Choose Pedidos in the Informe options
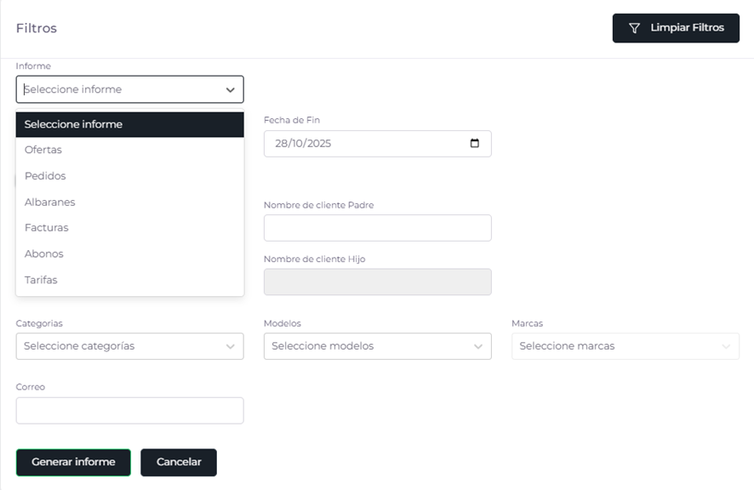 pos(45,176)
